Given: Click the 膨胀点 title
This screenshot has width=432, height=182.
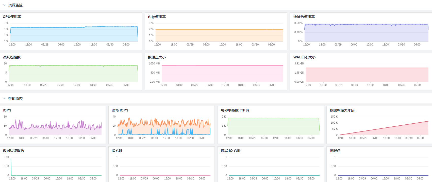Looking at the screenshot, I should coord(335,151).
